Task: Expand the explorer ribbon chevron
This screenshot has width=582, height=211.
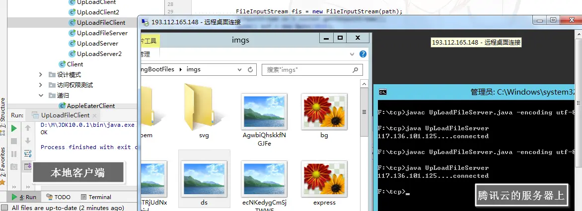Action: (x=352, y=54)
